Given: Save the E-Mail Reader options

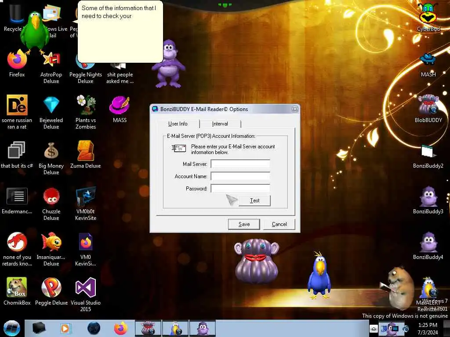Looking at the screenshot, I should 244,224.
